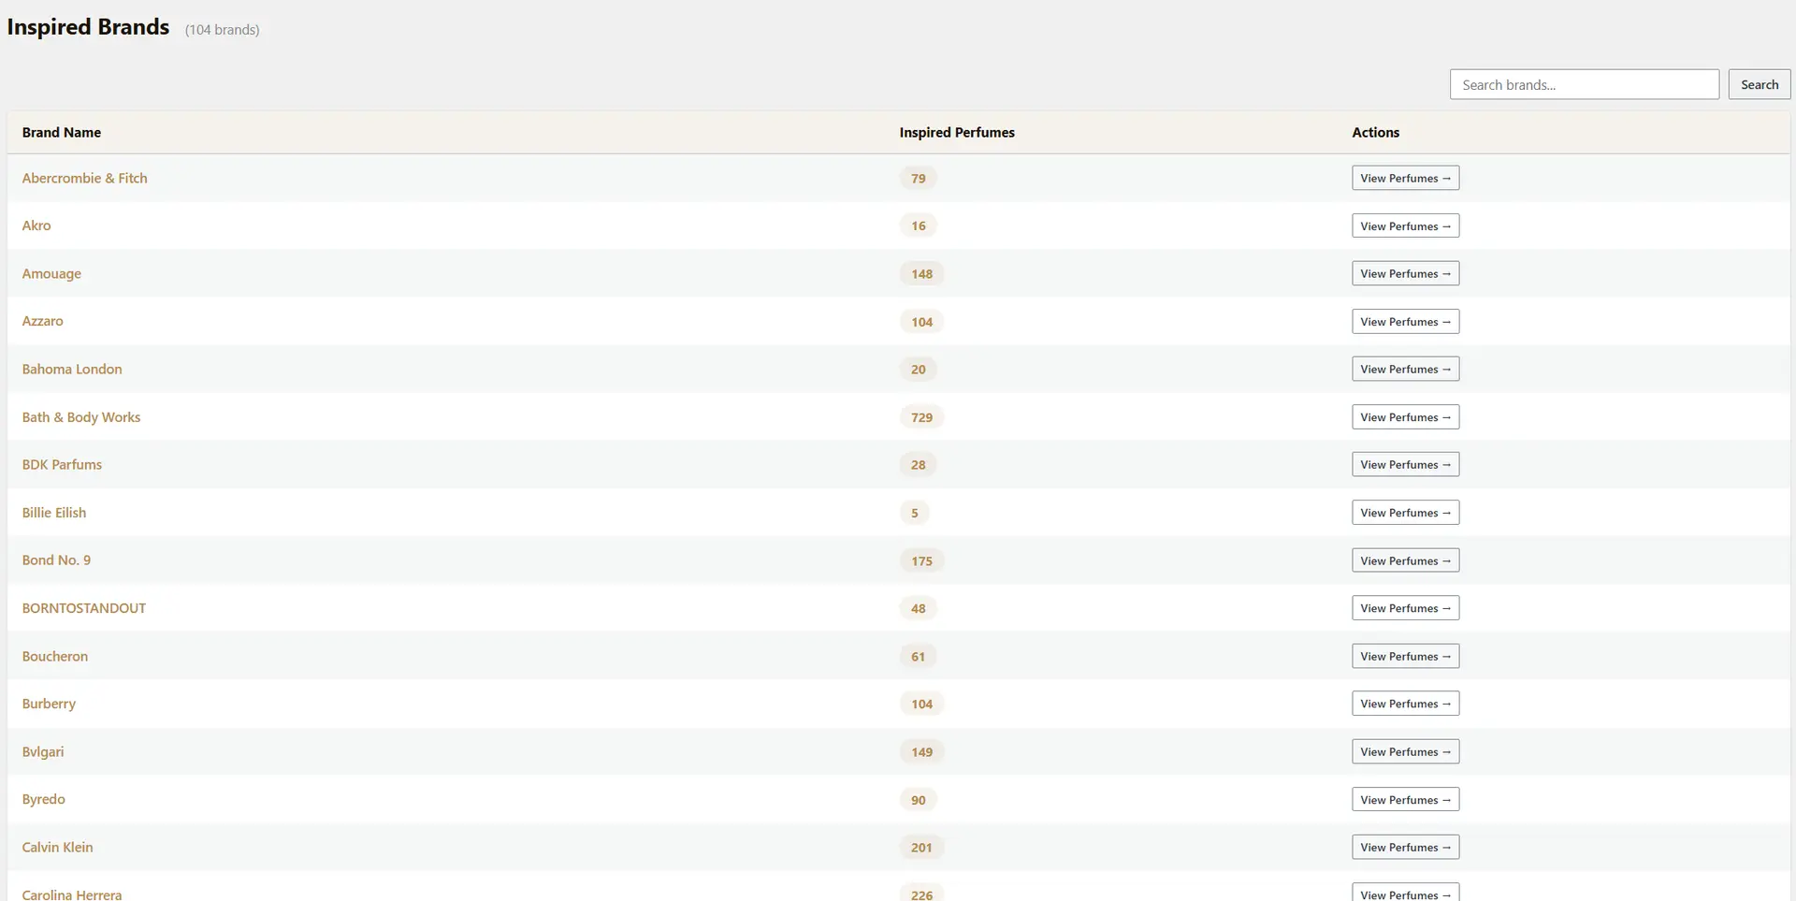
Task: Click the 79 count badge for Abercrombie & Fitch
Action: click(x=919, y=178)
